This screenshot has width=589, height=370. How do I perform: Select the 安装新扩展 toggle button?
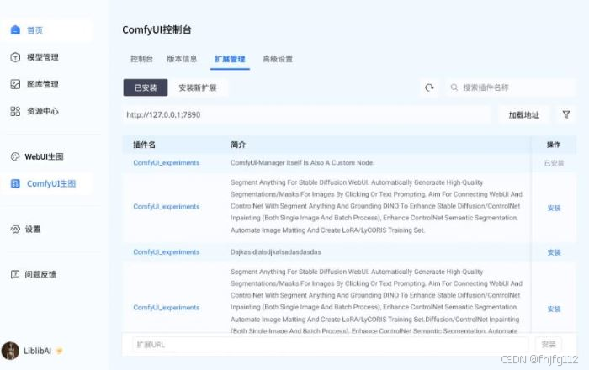pyautogui.click(x=198, y=87)
